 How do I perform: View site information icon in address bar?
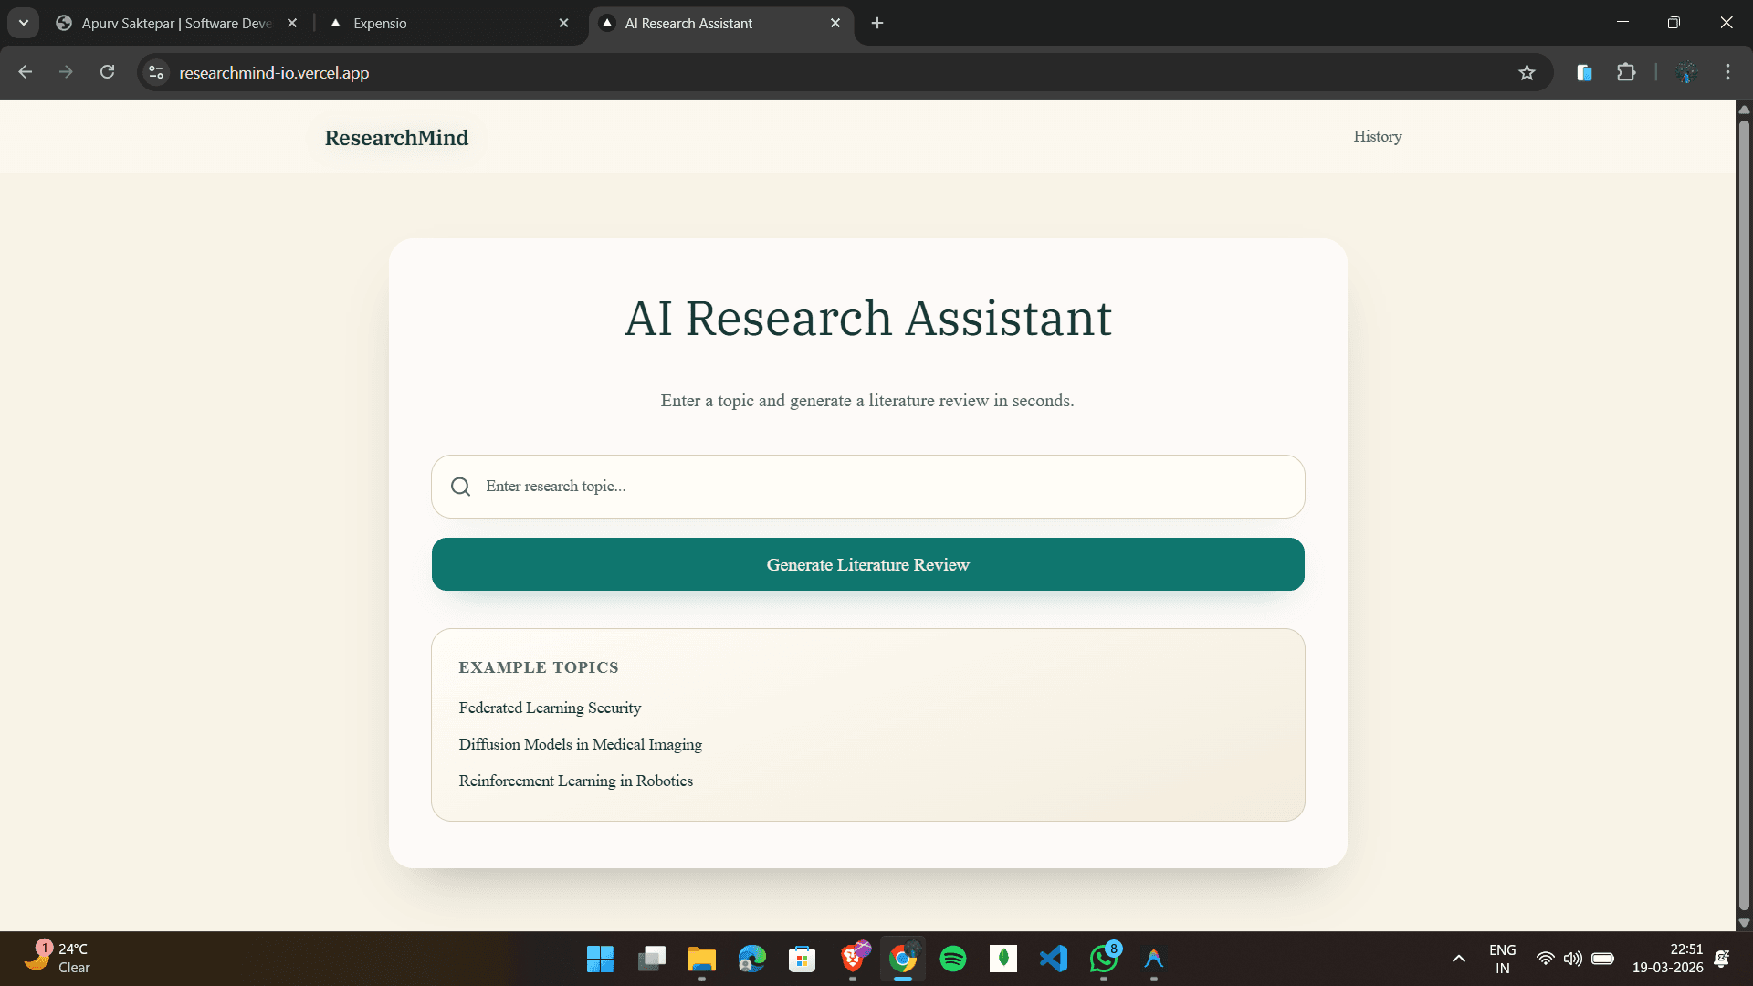(156, 72)
